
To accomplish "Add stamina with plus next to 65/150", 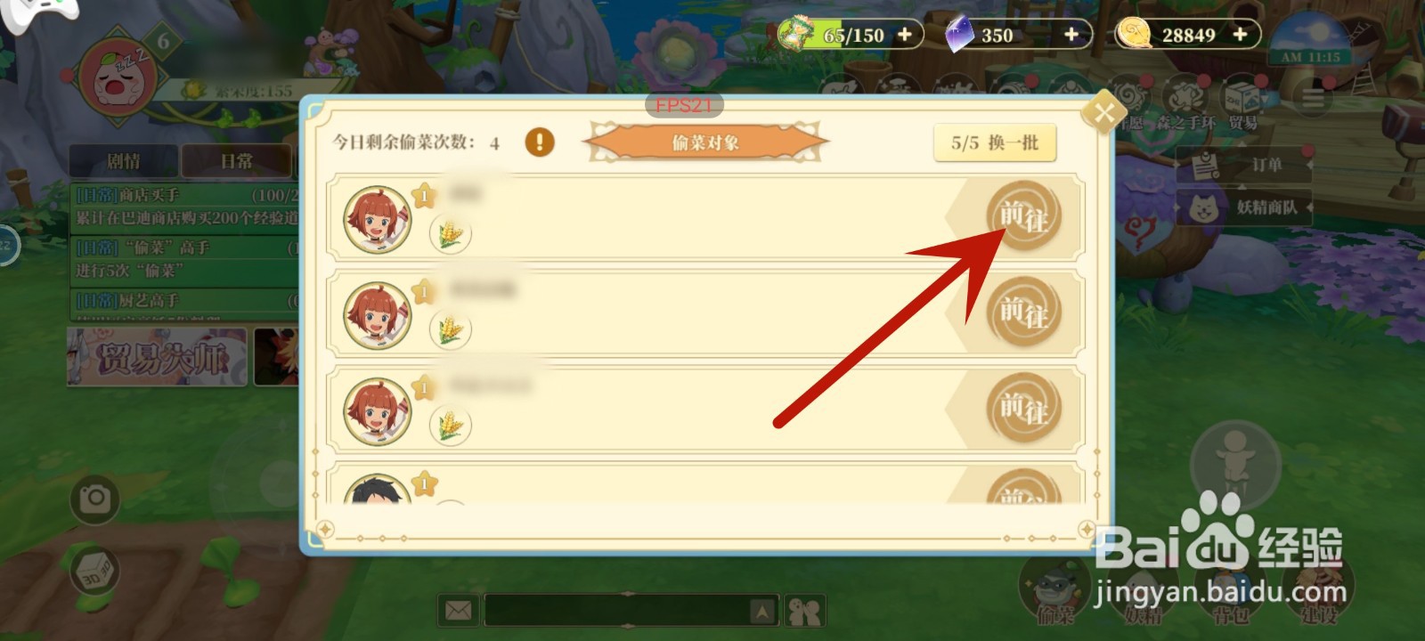I will pos(905,34).
